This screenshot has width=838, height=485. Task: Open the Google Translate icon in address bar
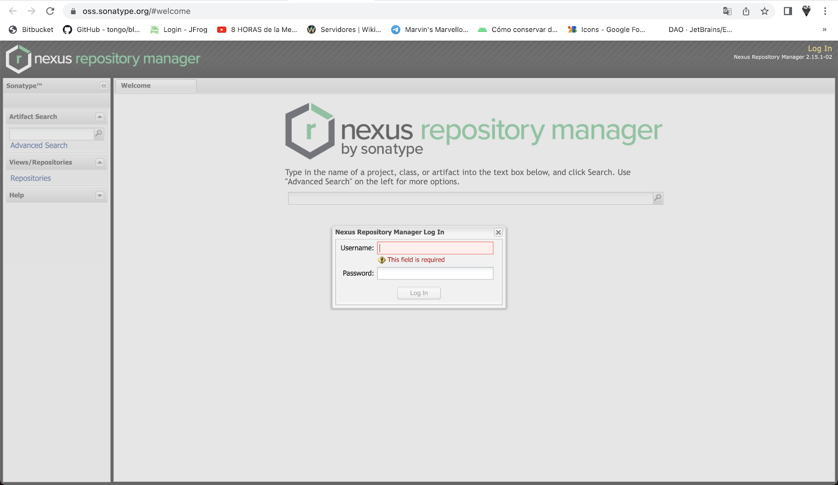(x=727, y=11)
